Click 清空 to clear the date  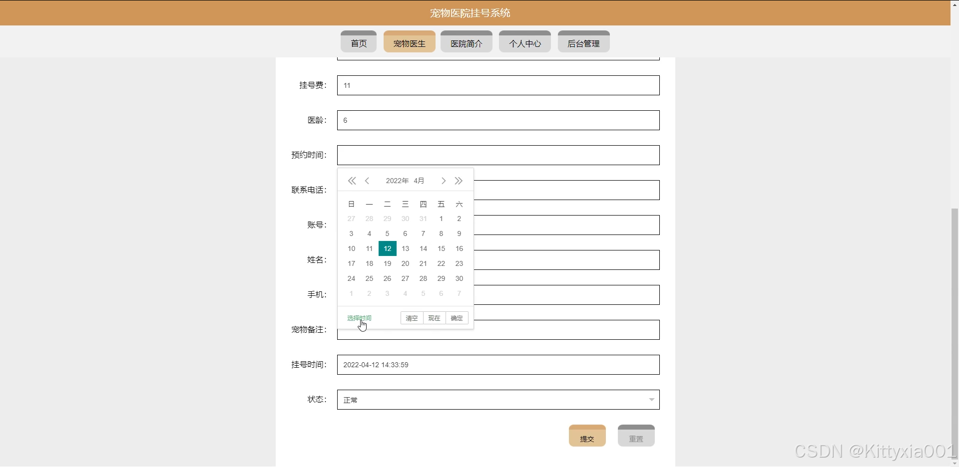point(412,318)
